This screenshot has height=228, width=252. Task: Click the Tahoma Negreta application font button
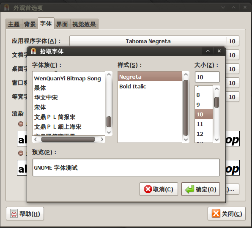coord(154,41)
